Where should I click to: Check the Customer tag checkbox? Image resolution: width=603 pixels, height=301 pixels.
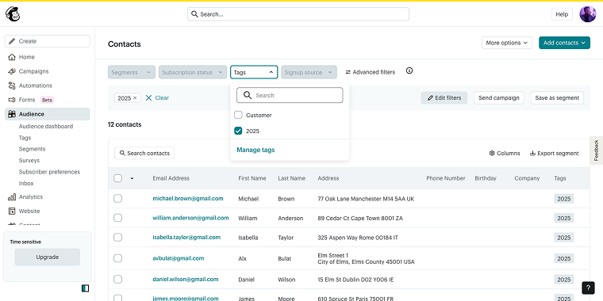tap(238, 115)
